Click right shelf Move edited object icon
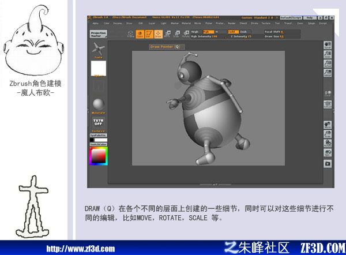Viewport: 346px width, 255px height. (328, 125)
